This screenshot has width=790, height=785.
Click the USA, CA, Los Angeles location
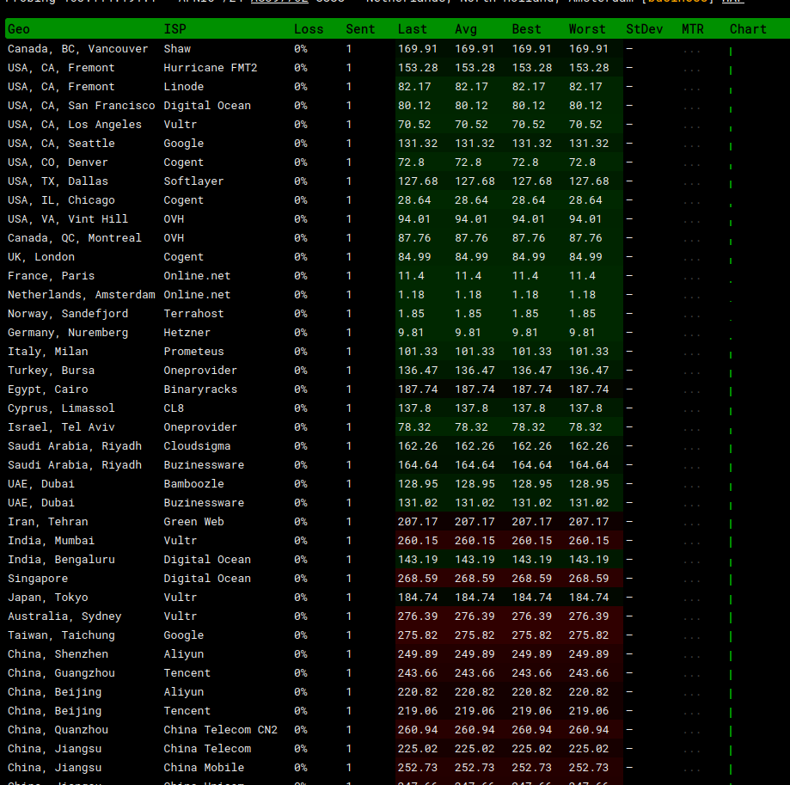(x=75, y=125)
